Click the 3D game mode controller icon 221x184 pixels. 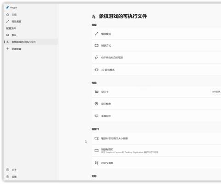pyautogui.click(x=96, y=70)
